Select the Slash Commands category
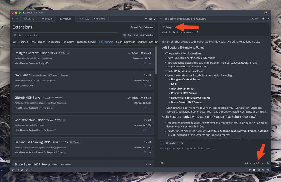Image resolution: width=281 pixels, height=182 pixels. click(x=126, y=42)
